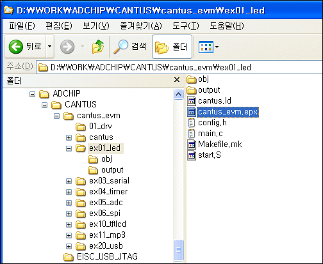Screen dimensions: 323x264
Task: Open the Search (검색) magnifier button
Action: click(130, 46)
